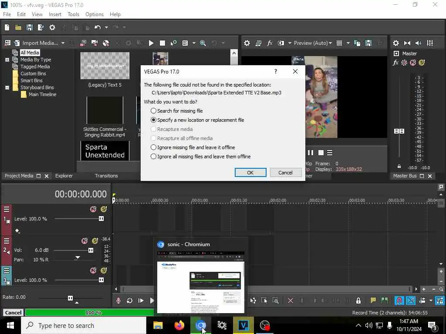Open the overlays dropdown arrow

348,43
